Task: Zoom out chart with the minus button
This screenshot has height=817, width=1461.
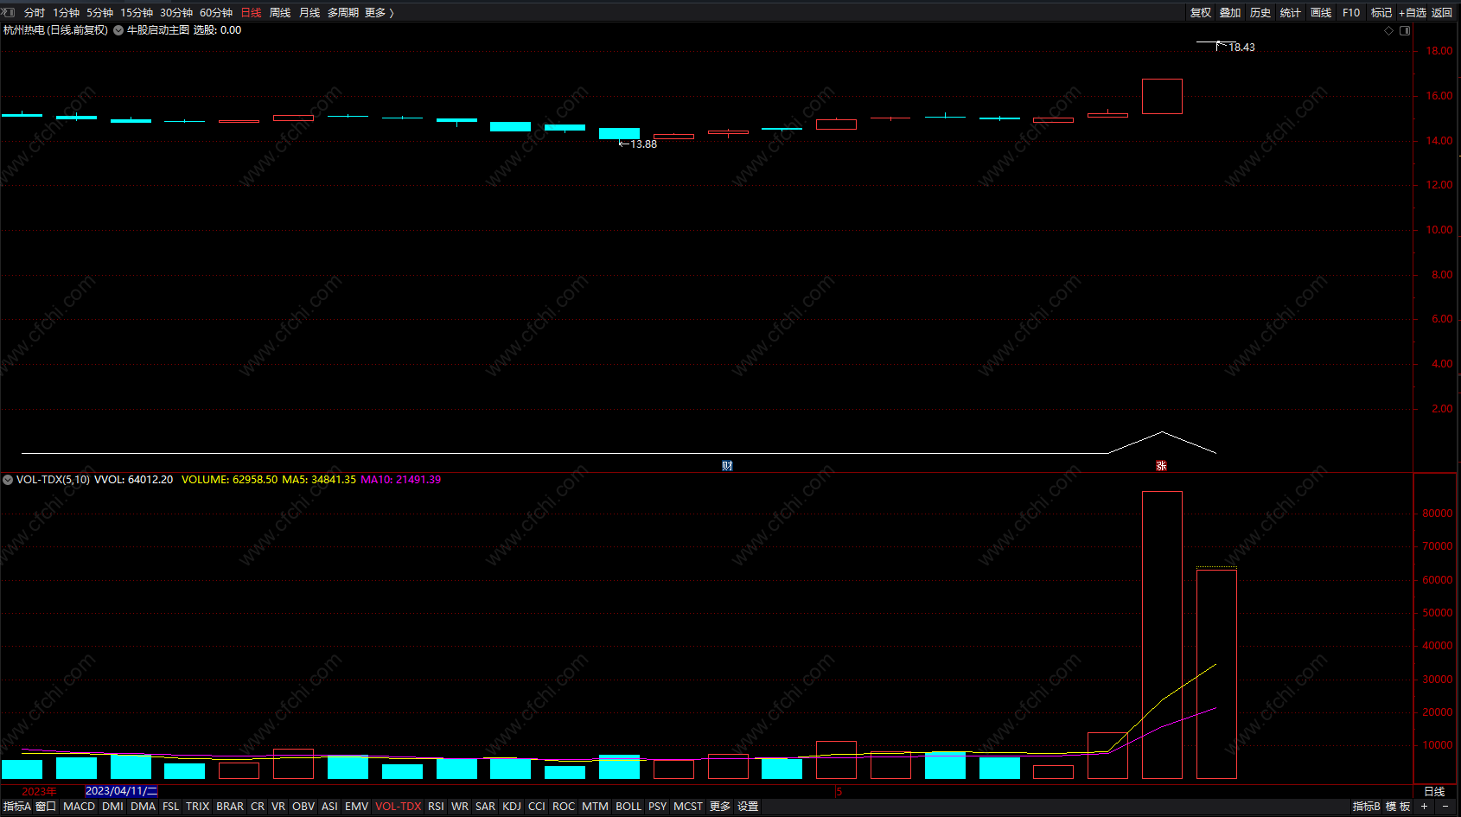Action: pyautogui.click(x=1445, y=807)
